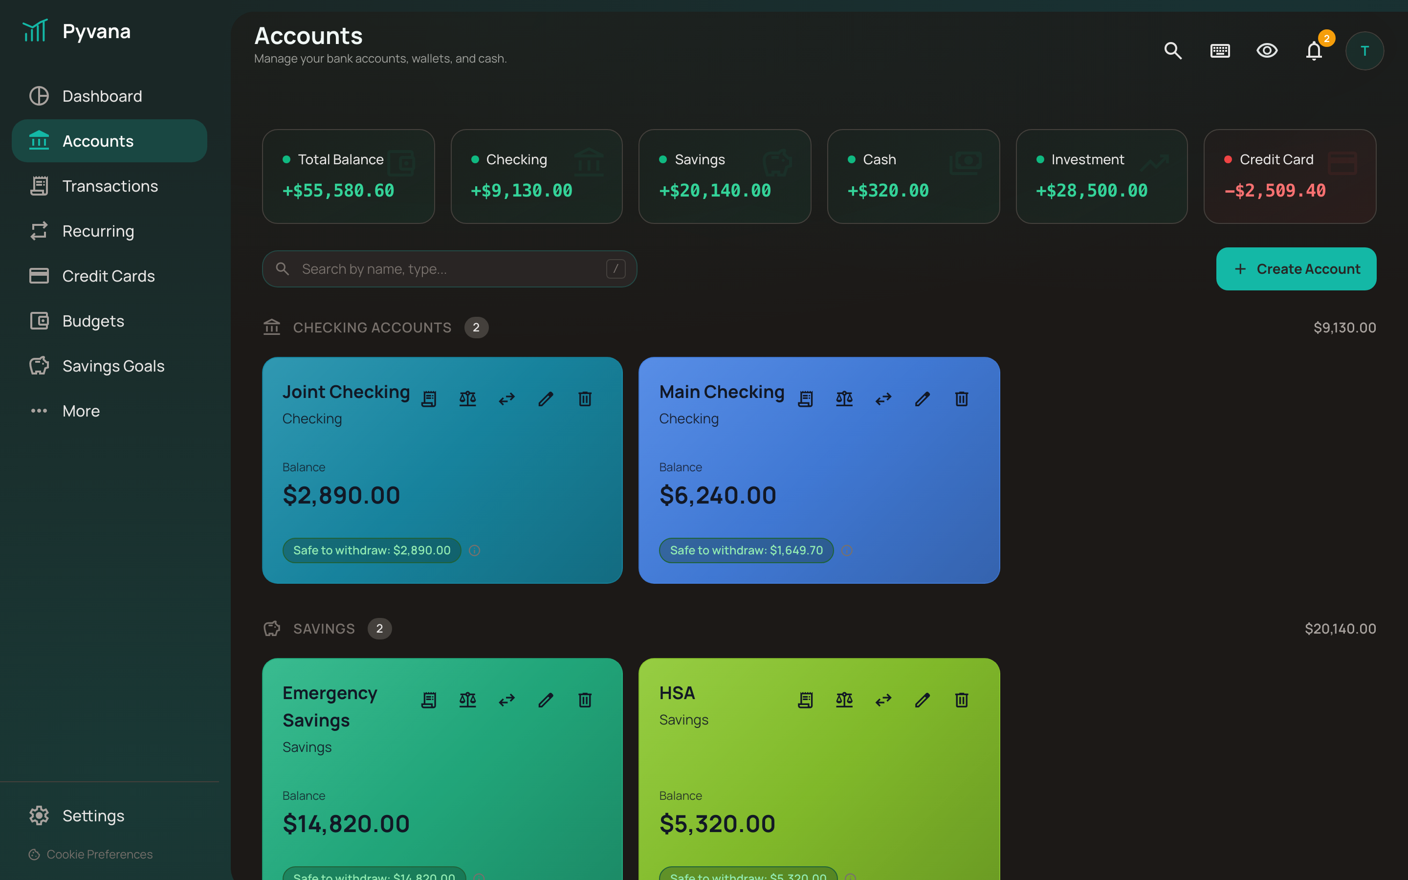Delete Main Checking account
The height and width of the screenshot is (880, 1408).
(x=961, y=398)
